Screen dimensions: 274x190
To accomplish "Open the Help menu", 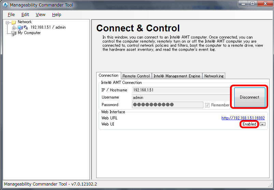I will pyautogui.click(x=57, y=14).
